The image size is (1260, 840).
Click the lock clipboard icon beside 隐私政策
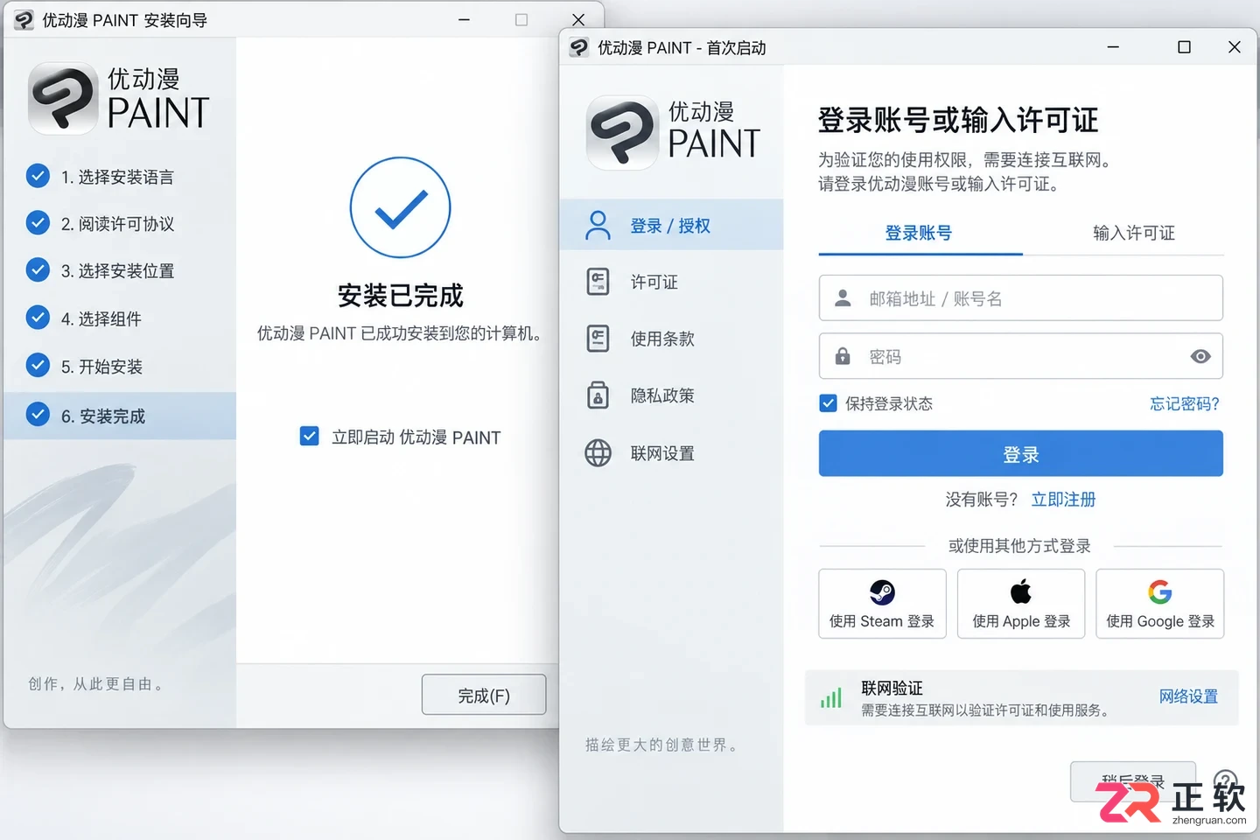click(x=598, y=395)
